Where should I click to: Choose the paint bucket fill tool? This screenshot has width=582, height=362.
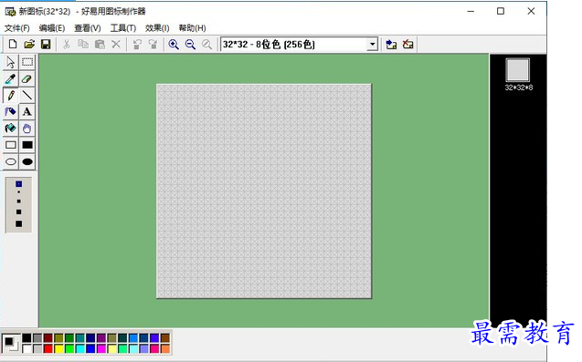coord(10,129)
